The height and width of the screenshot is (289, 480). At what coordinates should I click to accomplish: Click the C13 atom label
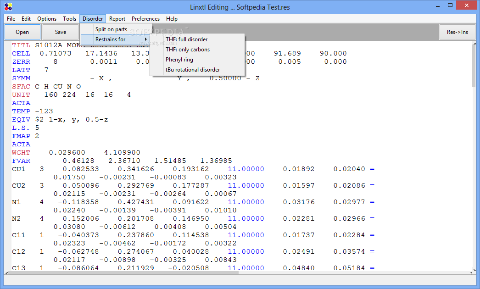coord(19,268)
